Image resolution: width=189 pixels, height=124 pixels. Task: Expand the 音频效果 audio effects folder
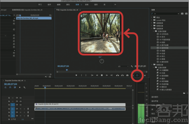(x=152, y=23)
